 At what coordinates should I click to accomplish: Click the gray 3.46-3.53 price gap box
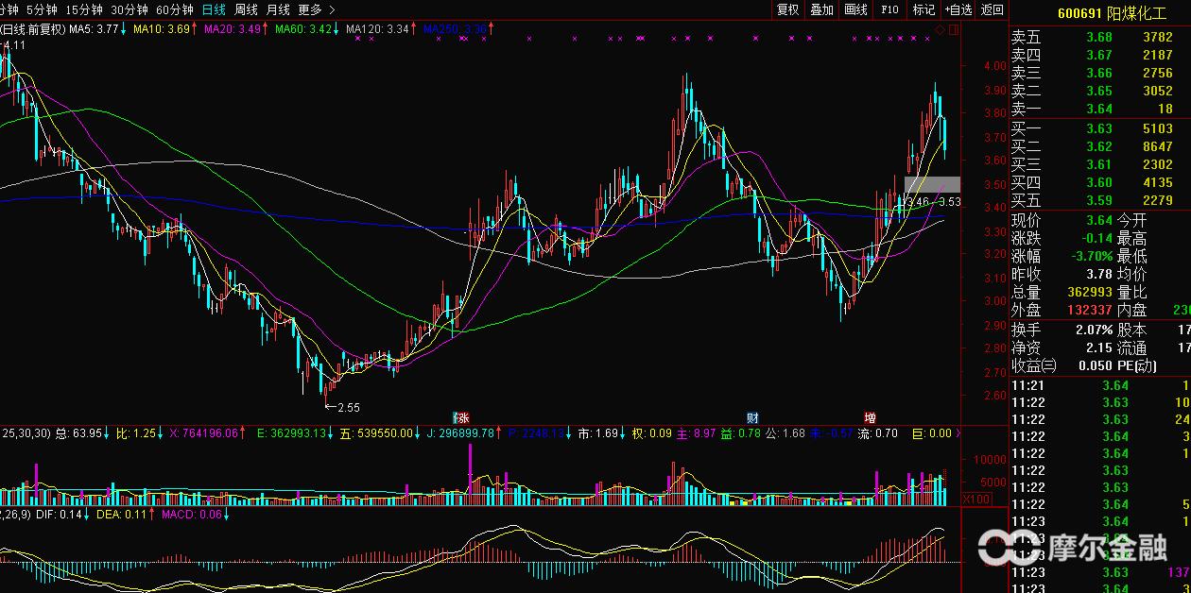931,185
